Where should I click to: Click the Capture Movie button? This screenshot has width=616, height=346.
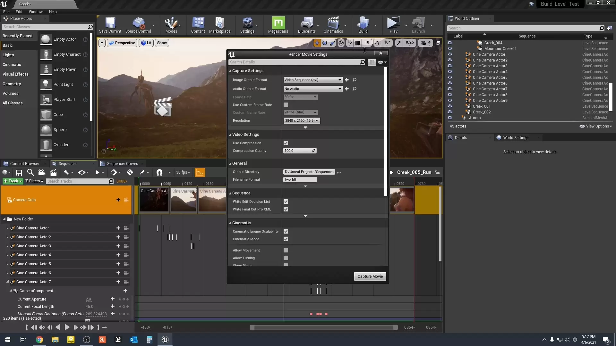point(370,276)
